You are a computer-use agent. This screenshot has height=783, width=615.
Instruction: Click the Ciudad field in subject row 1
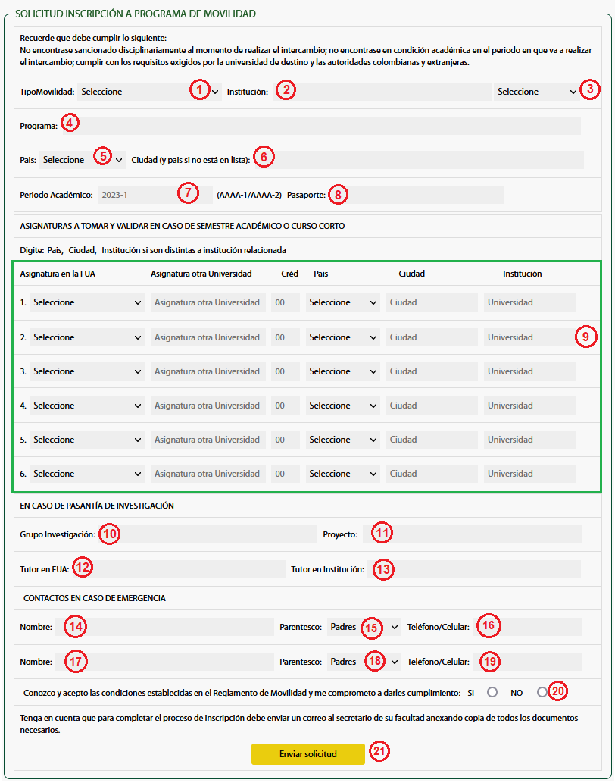(432, 302)
